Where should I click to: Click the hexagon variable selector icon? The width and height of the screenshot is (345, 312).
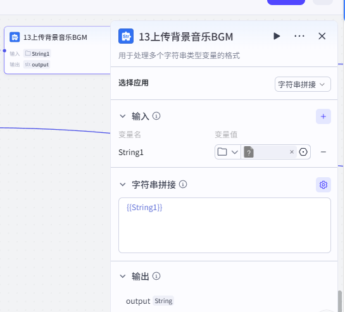click(x=303, y=152)
